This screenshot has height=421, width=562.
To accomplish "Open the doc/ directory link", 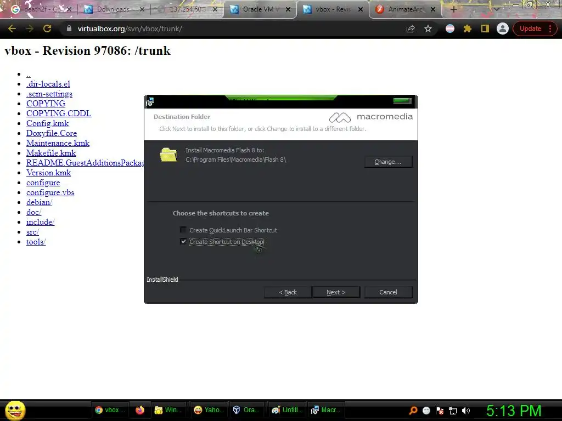I will pyautogui.click(x=33, y=212).
